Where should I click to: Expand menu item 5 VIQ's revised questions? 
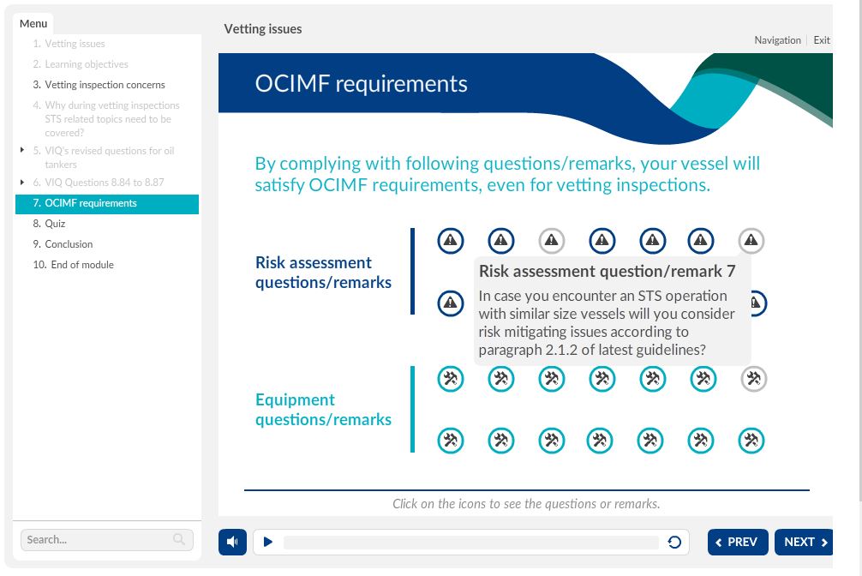coord(22,150)
